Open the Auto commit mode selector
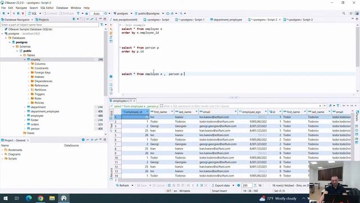The width and height of the screenshot is (360, 203). (x=96, y=14)
